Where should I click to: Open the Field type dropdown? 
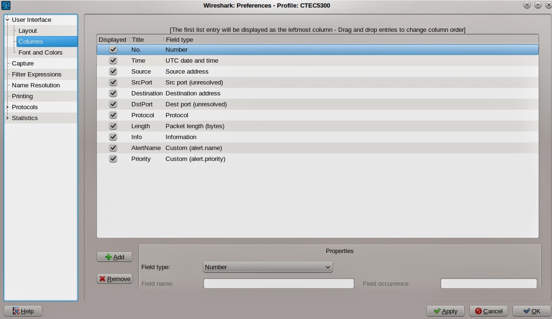pos(267,267)
